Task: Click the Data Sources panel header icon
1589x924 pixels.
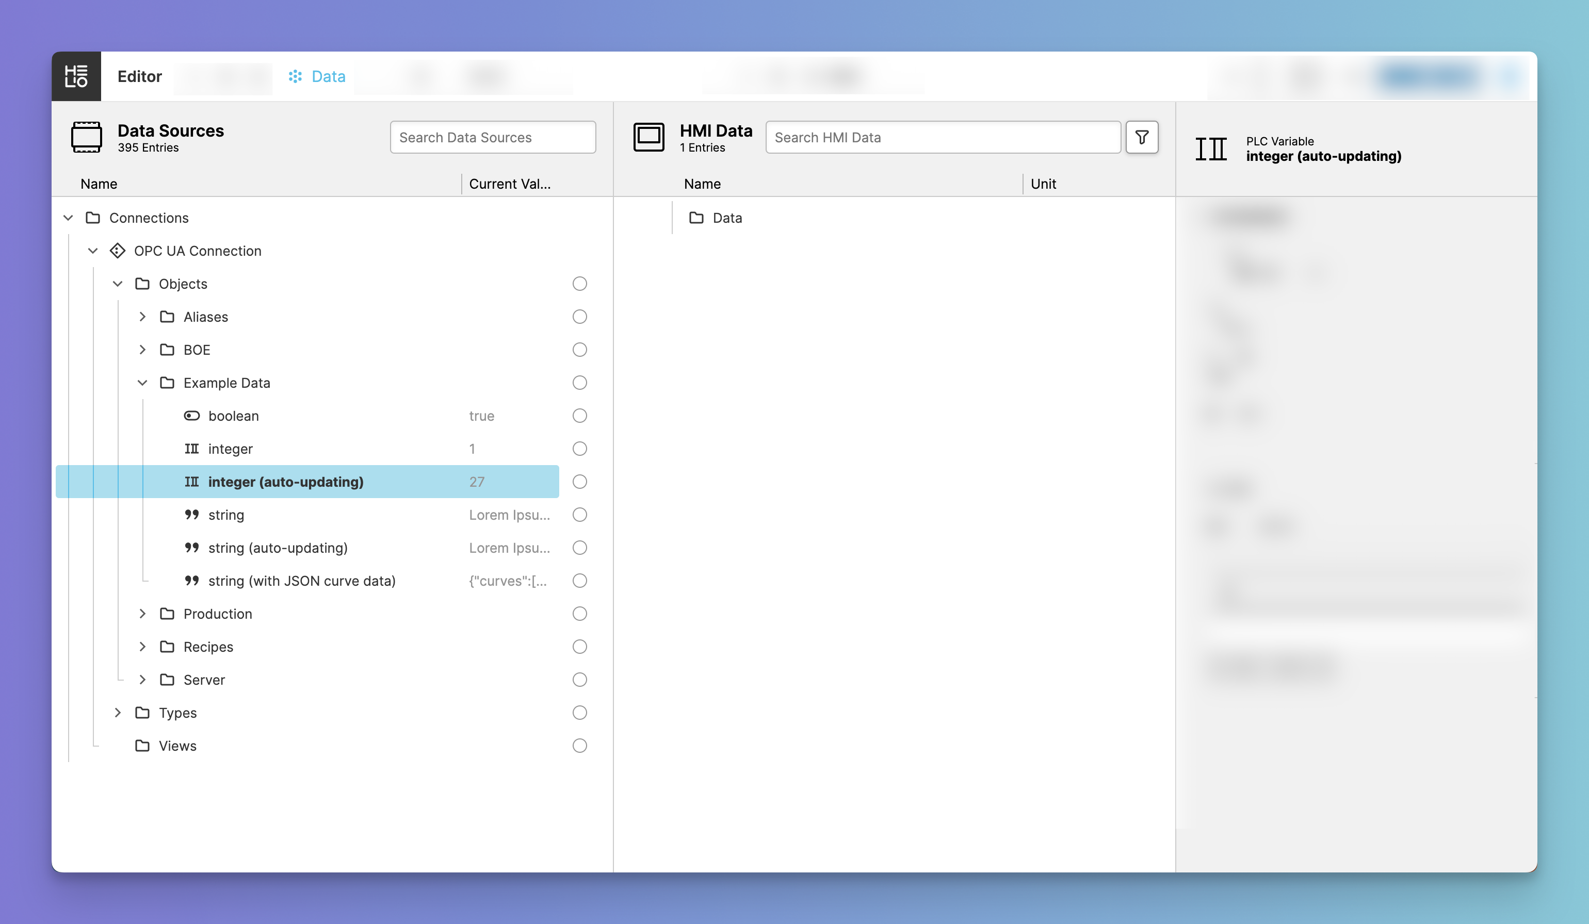Action: pos(86,137)
